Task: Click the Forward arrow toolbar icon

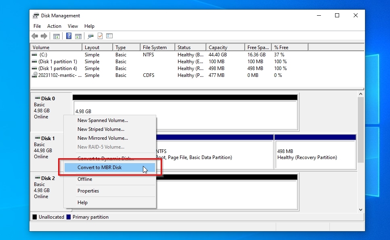Action: pos(44,36)
